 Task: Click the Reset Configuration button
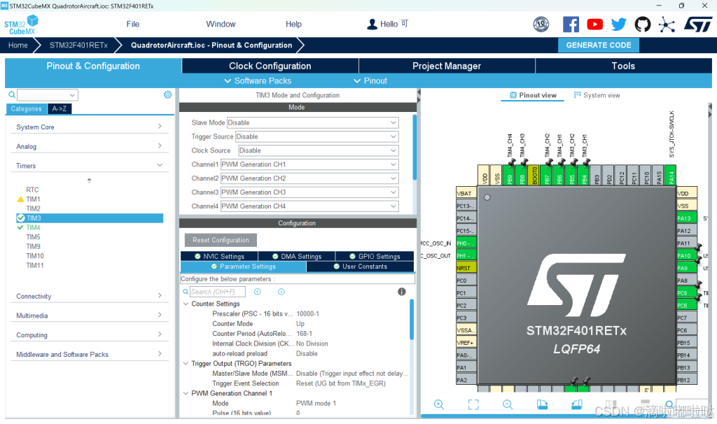pyautogui.click(x=221, y=240)
